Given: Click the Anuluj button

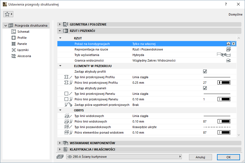Looking at the screenshot, I should tap(200, 157).
